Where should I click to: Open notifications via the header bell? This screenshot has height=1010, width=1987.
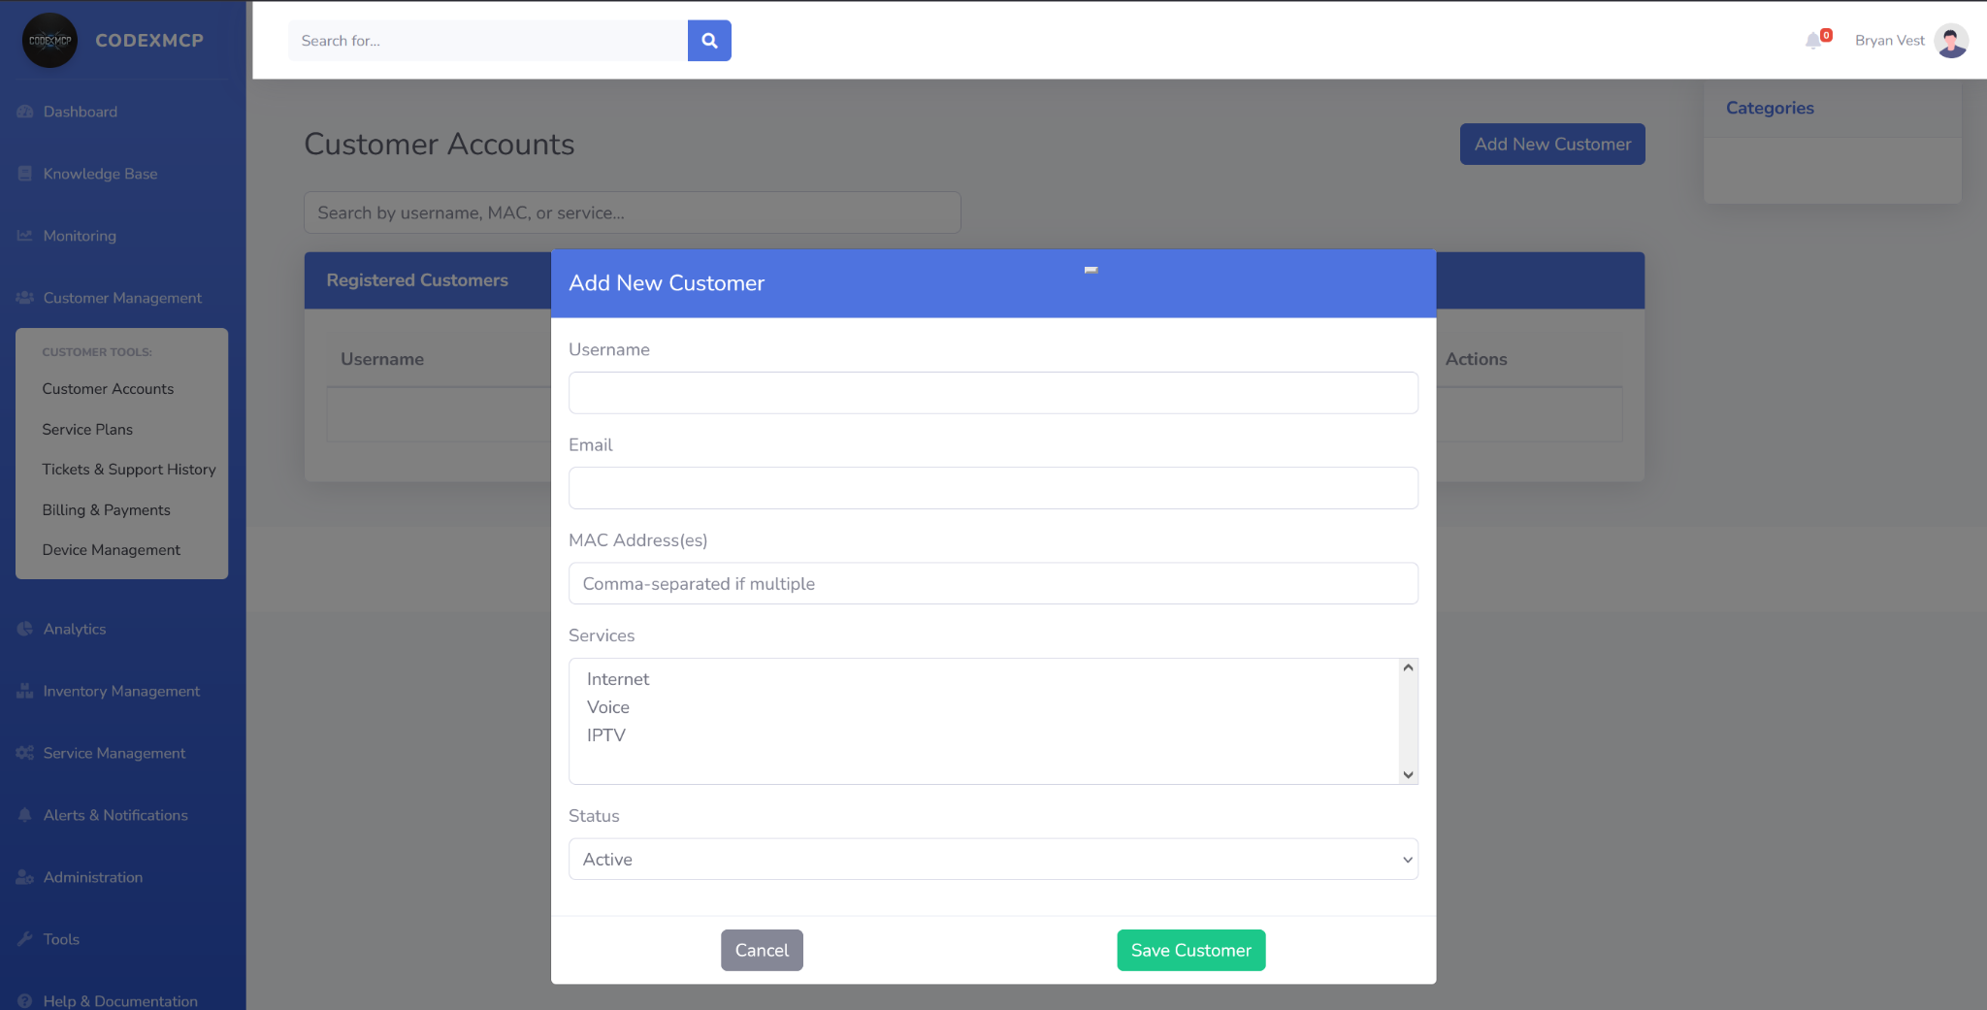tap(1815, 41)
